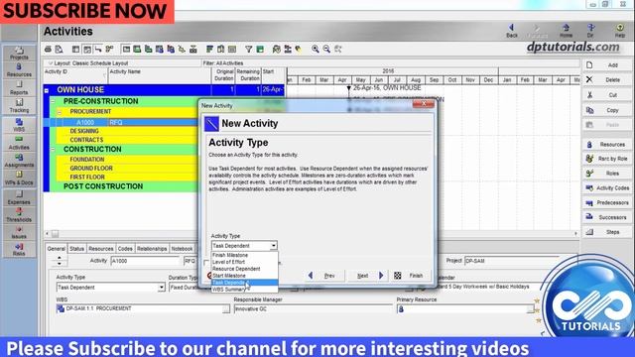Click the Next button in the dialog
The image size is (635, 357).
tap(368, 276)
